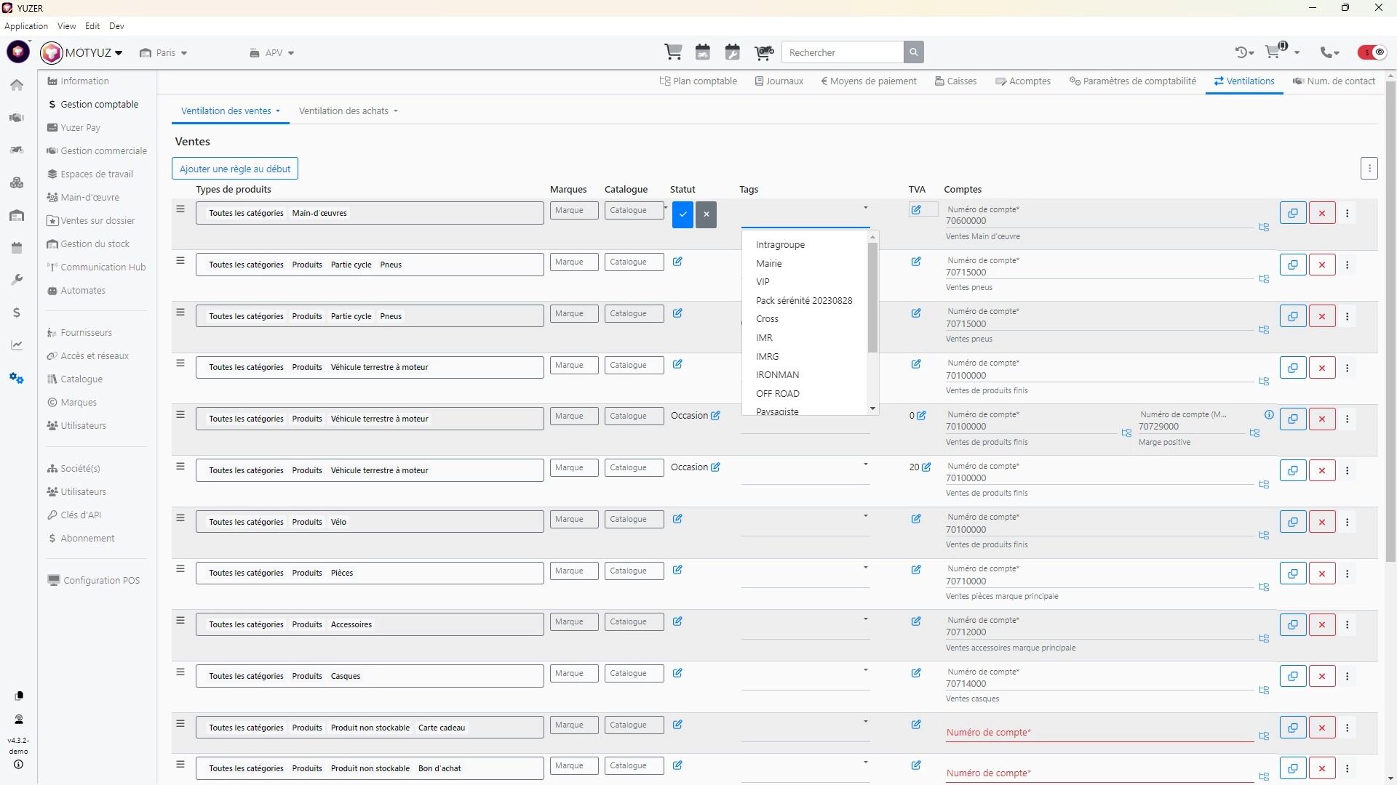Open Gestion du stock in sidebar

tap(95, 244)
